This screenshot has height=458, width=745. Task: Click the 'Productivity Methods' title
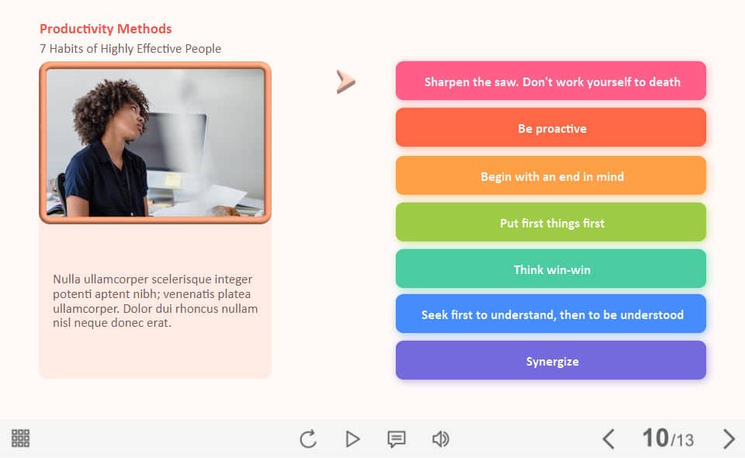(106, 29)
